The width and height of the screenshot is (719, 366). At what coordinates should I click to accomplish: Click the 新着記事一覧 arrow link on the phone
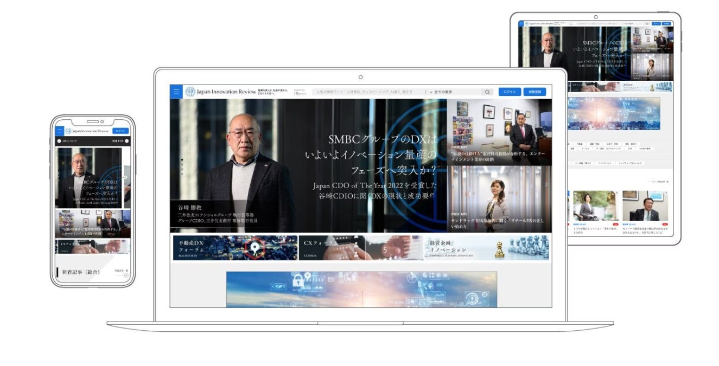coord(122,273)
